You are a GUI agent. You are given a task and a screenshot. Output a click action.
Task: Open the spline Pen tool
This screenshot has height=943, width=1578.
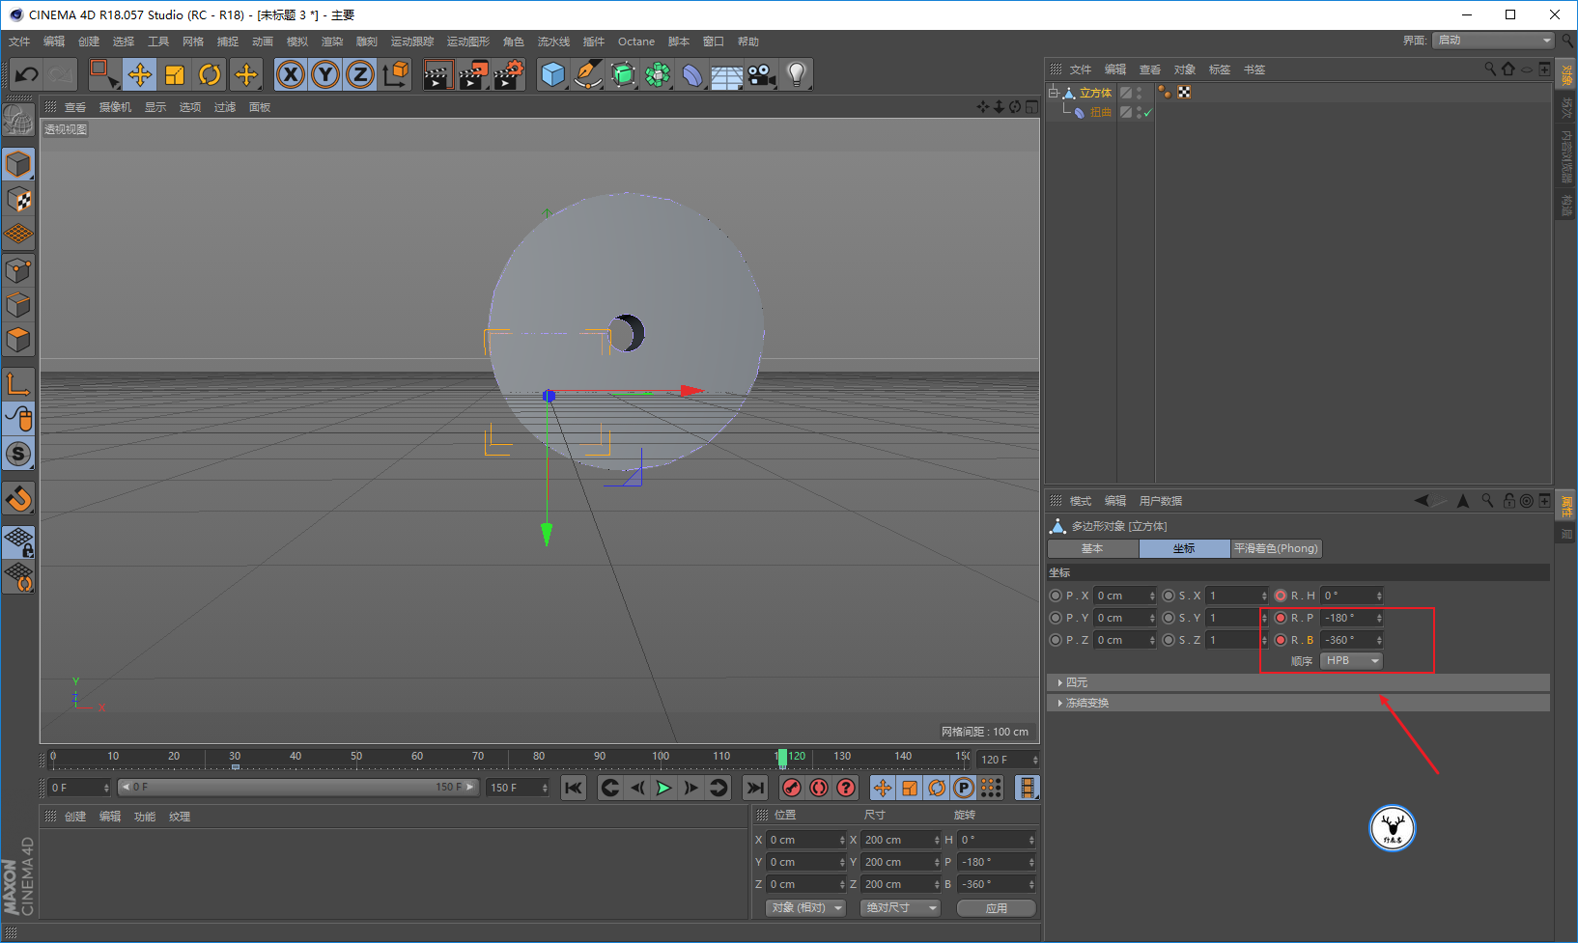[x=588, y=74]
